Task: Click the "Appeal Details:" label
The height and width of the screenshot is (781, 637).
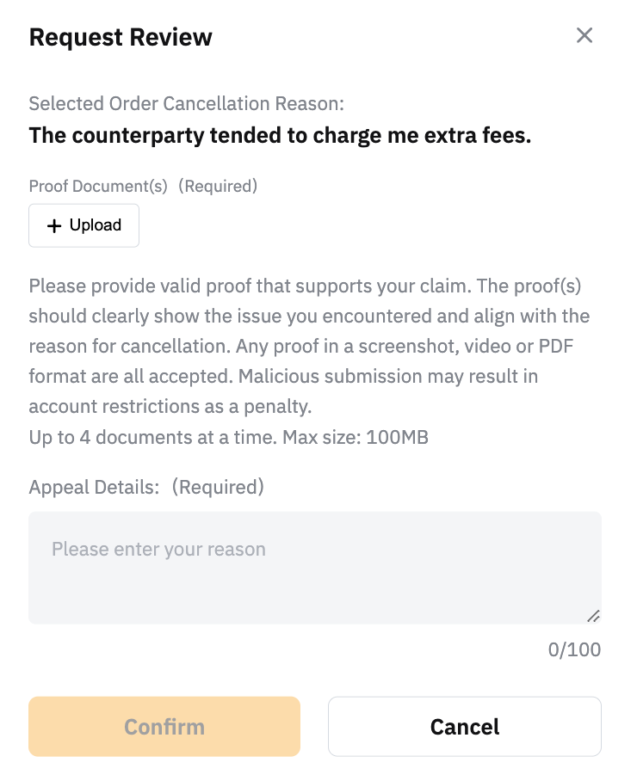Action: click(x=94, y=488)
